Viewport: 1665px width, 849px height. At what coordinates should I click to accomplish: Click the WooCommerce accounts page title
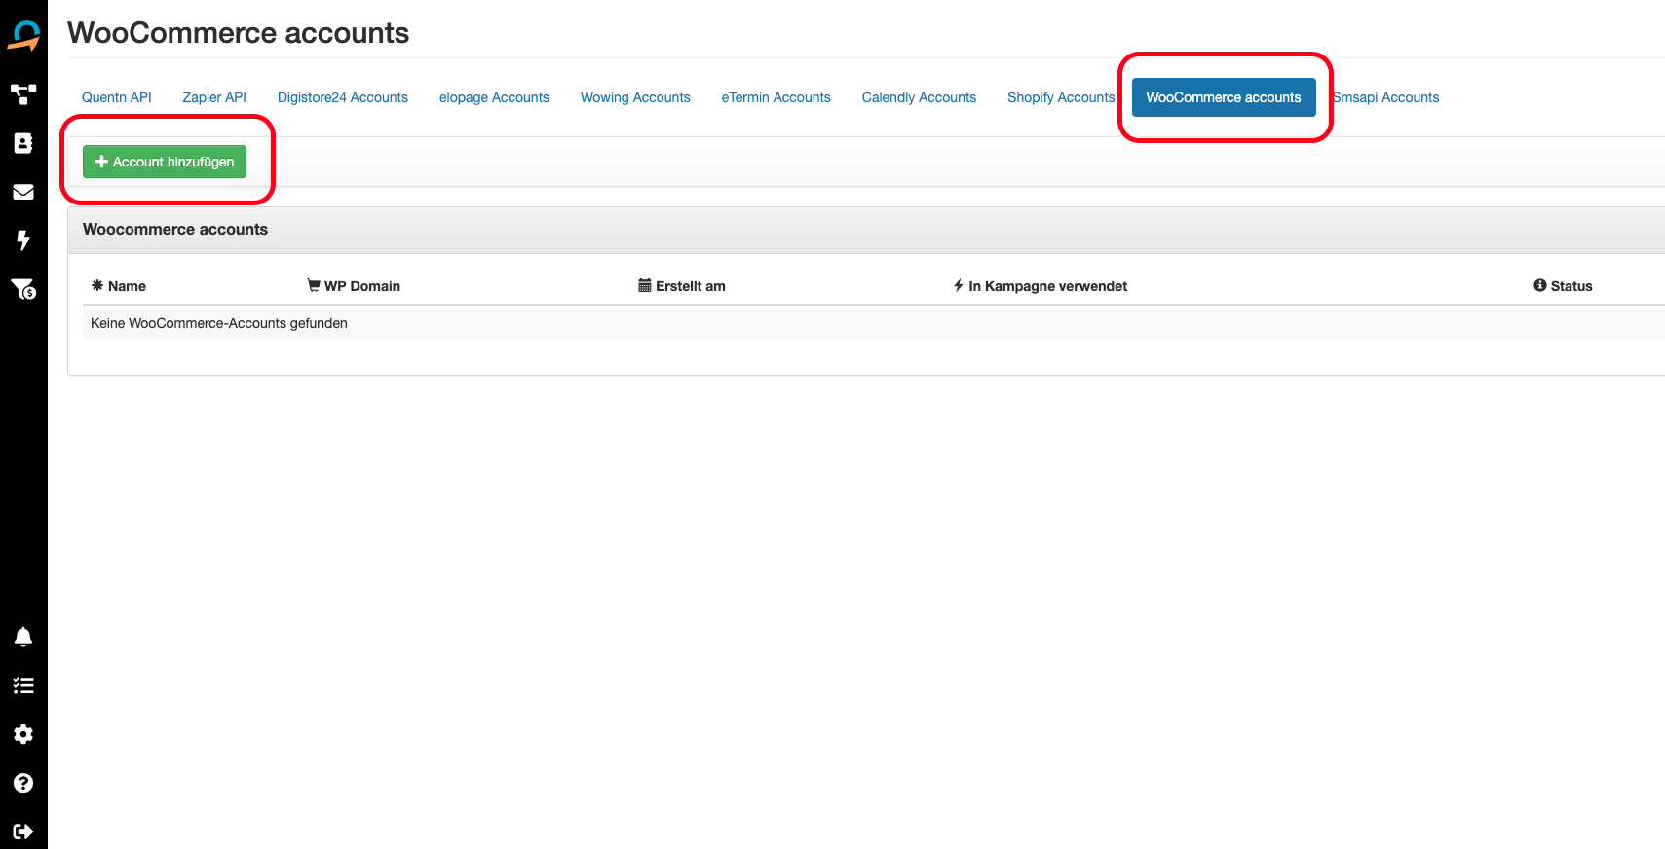(x=239, y=33)
